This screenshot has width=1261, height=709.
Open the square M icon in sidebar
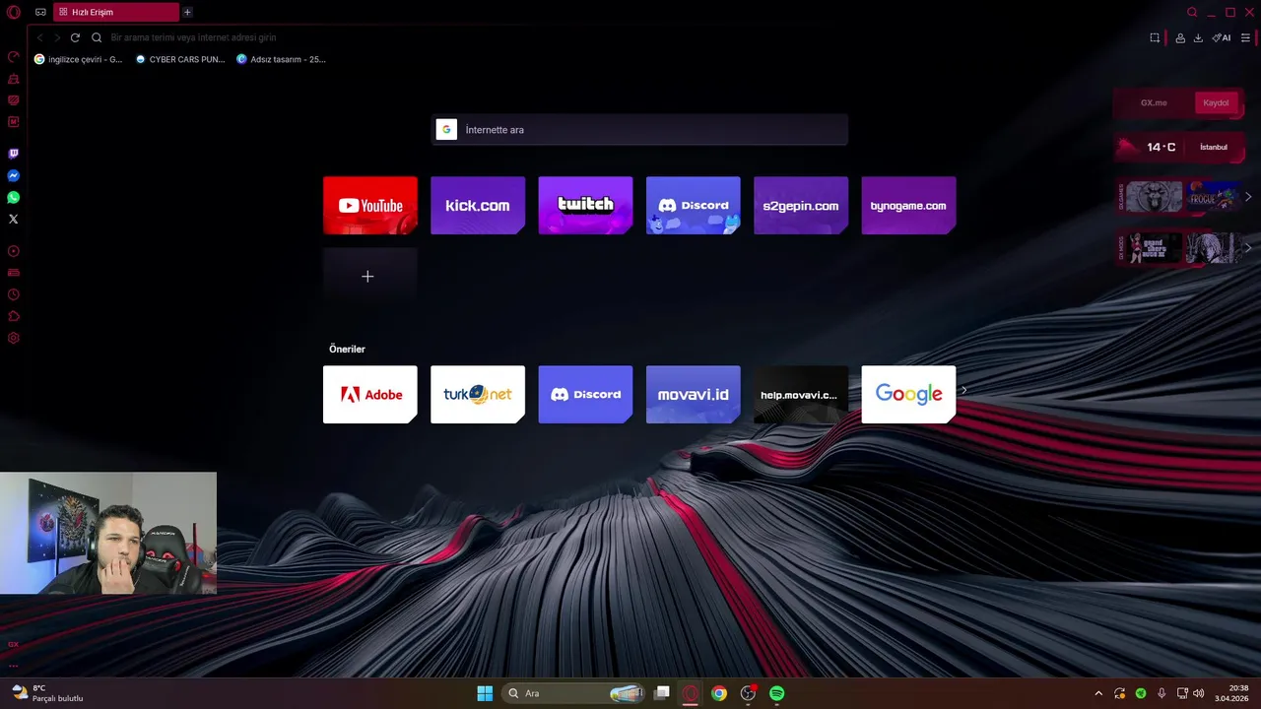coord(14,122)
